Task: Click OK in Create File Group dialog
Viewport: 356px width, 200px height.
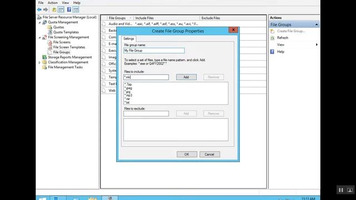Action: pos(187,154)
